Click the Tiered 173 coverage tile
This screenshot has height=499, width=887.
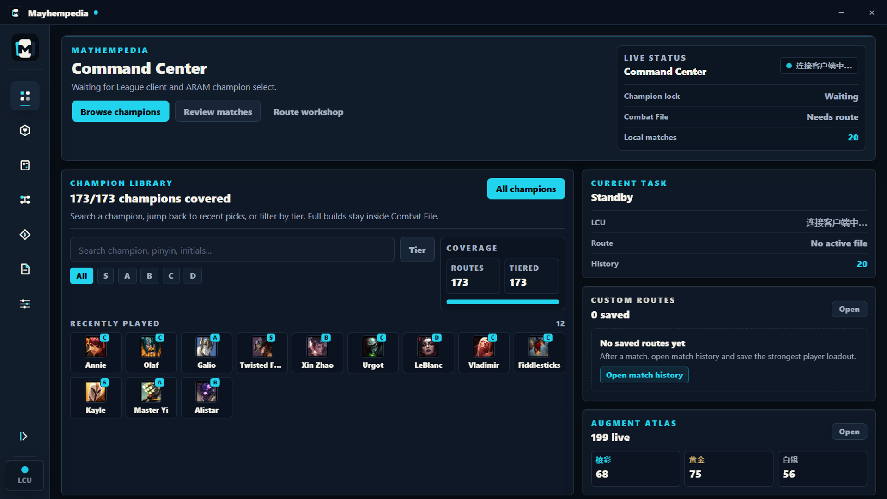pos(532,276)
